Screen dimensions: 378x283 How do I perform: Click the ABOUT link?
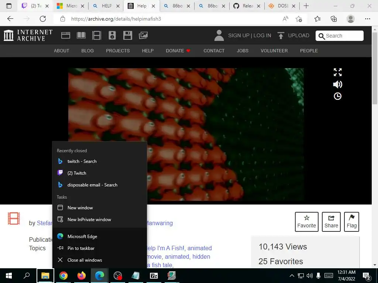pyautogui.click(x=62, y=51)
